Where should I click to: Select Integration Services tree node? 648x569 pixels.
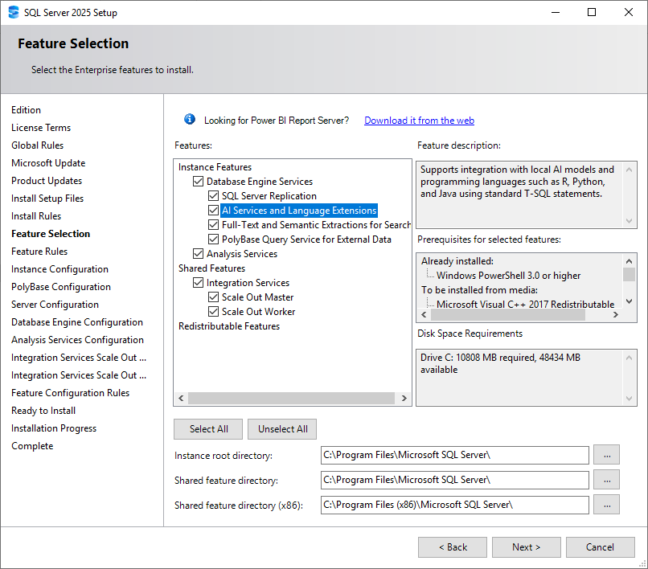click(248, 283)
